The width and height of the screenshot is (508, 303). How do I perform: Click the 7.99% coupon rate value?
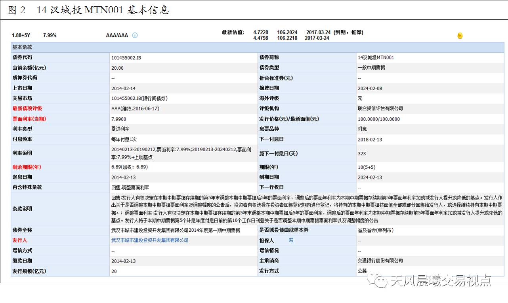tap(49, 35)
